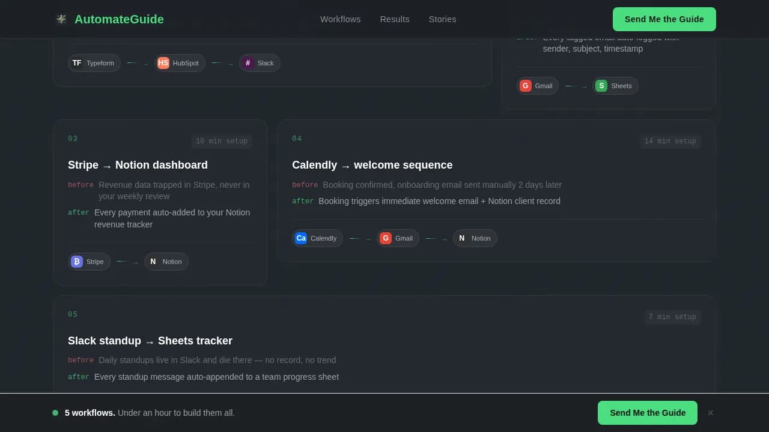Click the 14 min setup badge on Calendly card

670,141
